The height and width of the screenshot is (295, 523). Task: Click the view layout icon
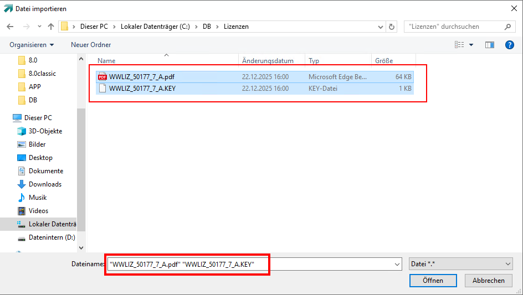point(459,45)
